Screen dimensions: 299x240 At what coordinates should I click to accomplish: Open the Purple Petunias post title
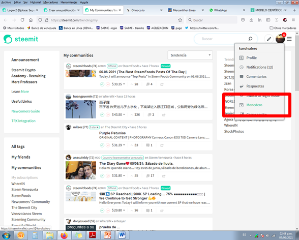[112, 133]
